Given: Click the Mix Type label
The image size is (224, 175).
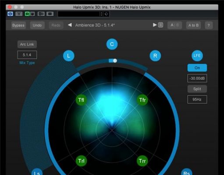Looking at the screenshot, I should pos(27,63).
